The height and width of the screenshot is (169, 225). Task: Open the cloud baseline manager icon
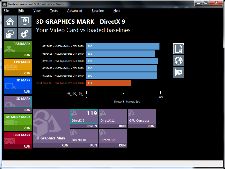10,34
